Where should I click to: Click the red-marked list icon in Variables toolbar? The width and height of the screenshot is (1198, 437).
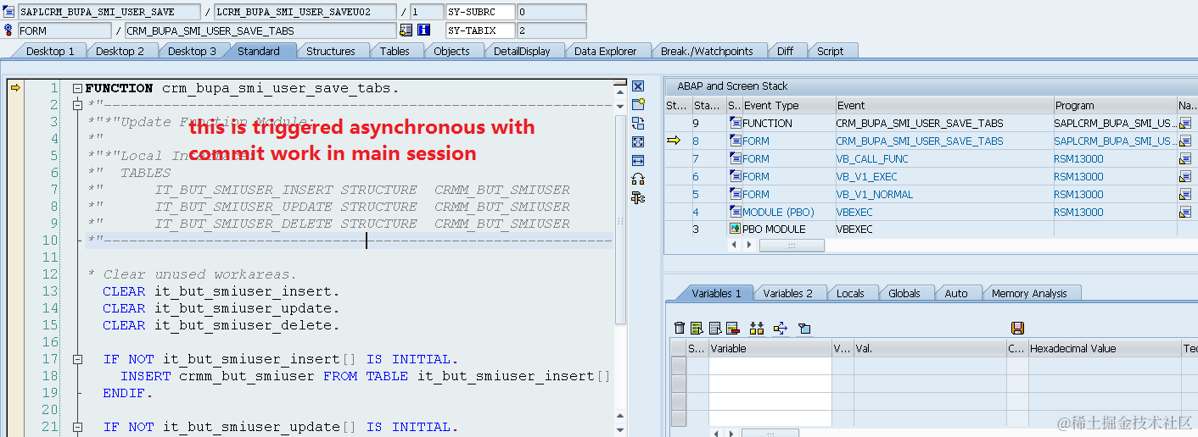(732, 328)
